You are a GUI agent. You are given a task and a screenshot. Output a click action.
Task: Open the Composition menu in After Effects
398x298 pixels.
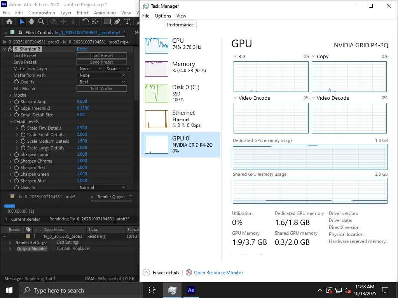42,13
